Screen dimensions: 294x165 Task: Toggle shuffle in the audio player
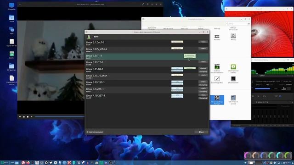pos(276,96)
